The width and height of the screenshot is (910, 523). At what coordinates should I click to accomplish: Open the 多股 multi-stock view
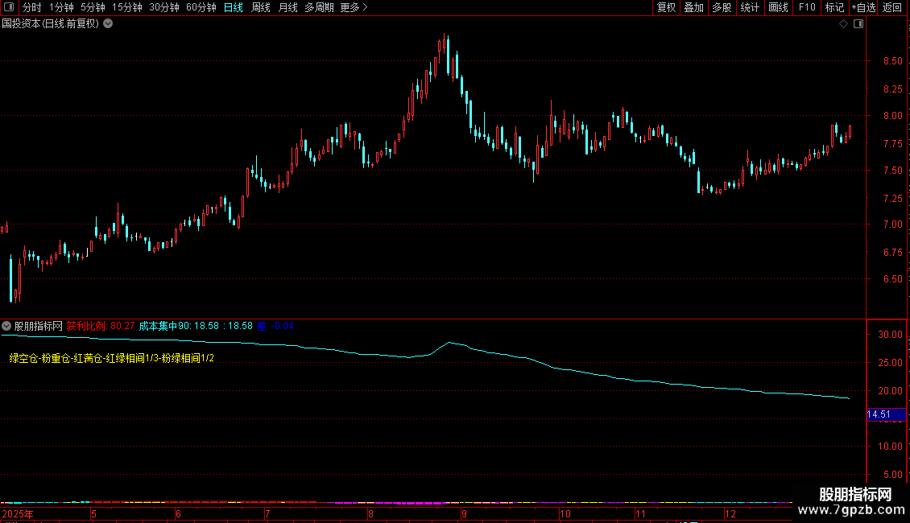(x=722, y=7)
